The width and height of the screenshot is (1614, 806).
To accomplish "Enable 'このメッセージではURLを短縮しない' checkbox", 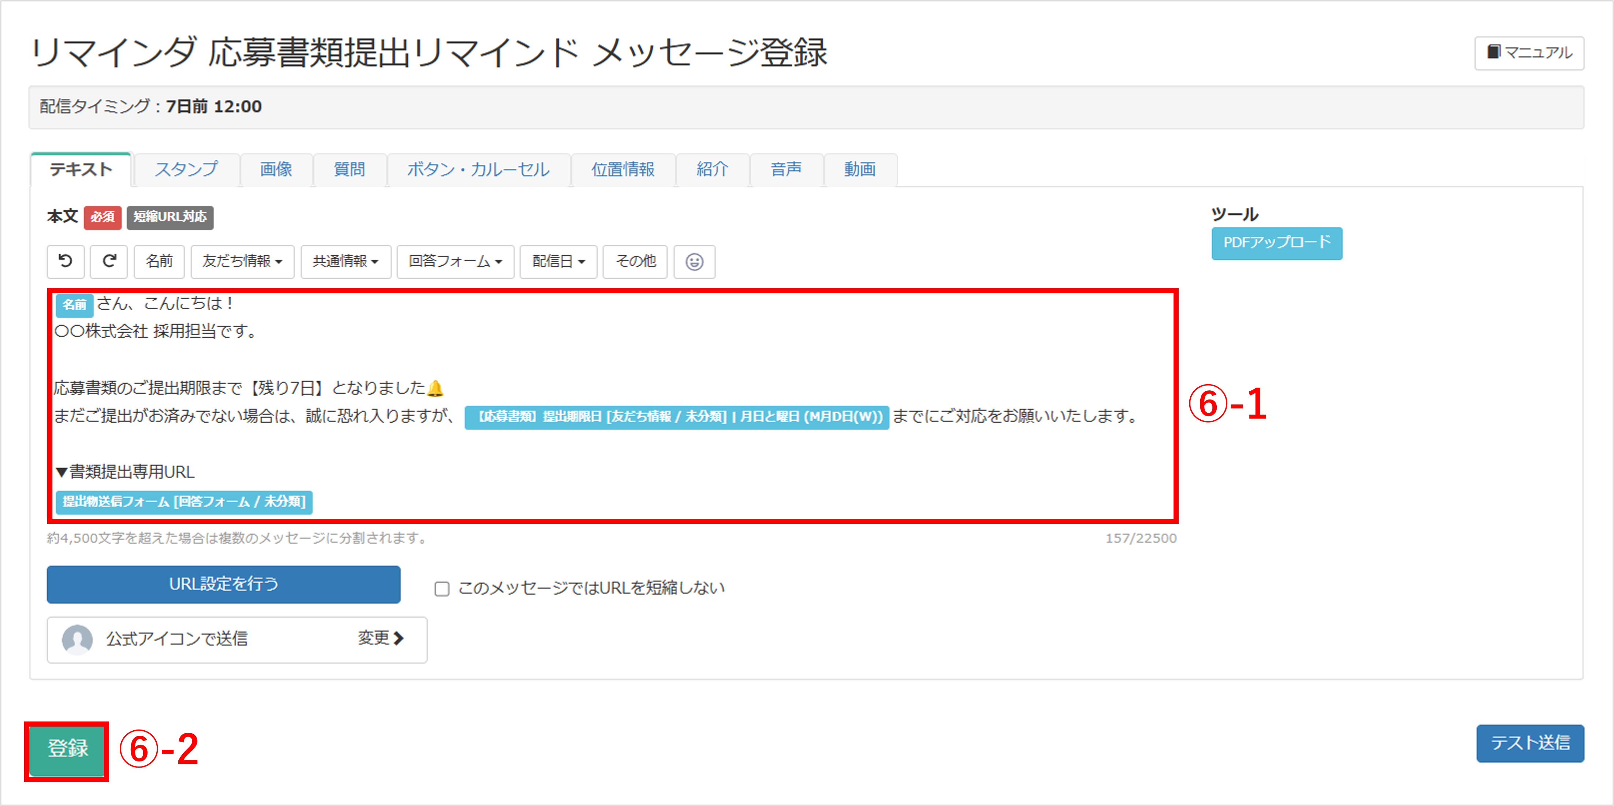I will (442, 589).
